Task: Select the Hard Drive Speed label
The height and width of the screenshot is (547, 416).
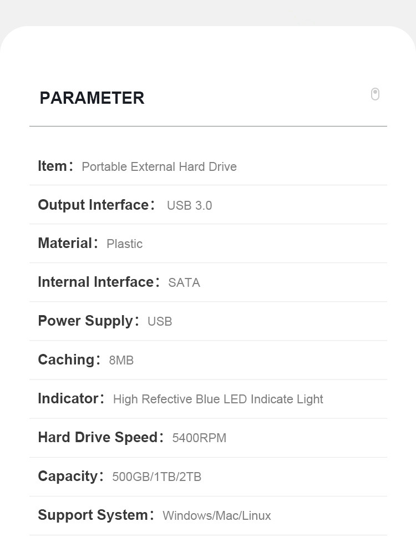Action: 98,437
